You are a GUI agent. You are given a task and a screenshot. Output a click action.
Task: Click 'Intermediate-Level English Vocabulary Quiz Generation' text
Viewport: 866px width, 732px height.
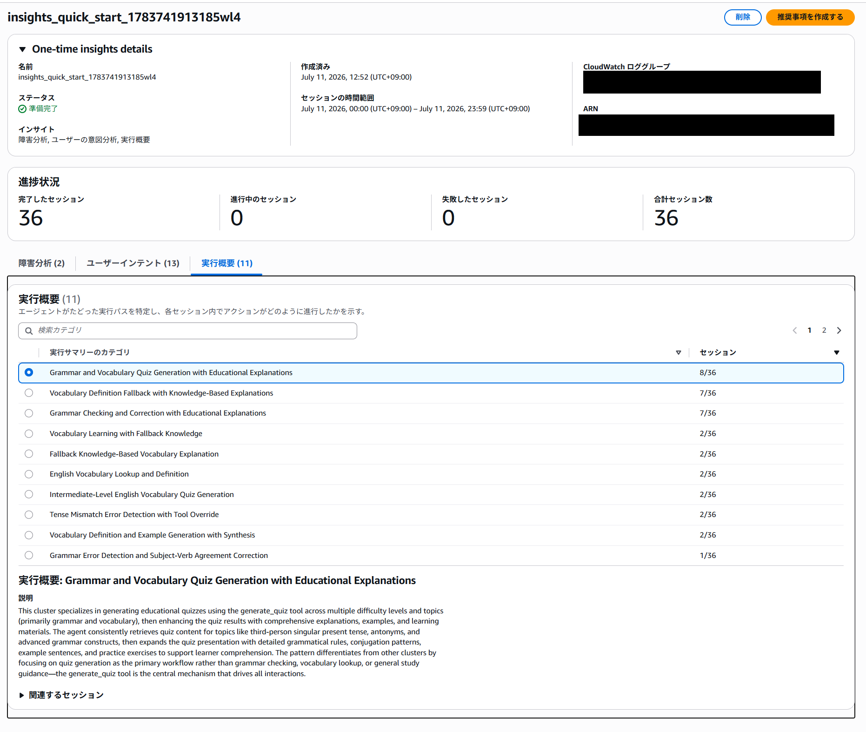tap(142, 495)
